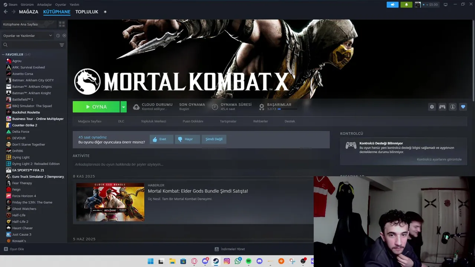
Task: Open the Elder God Bundle news thumbnail
Action: point(110,202)
